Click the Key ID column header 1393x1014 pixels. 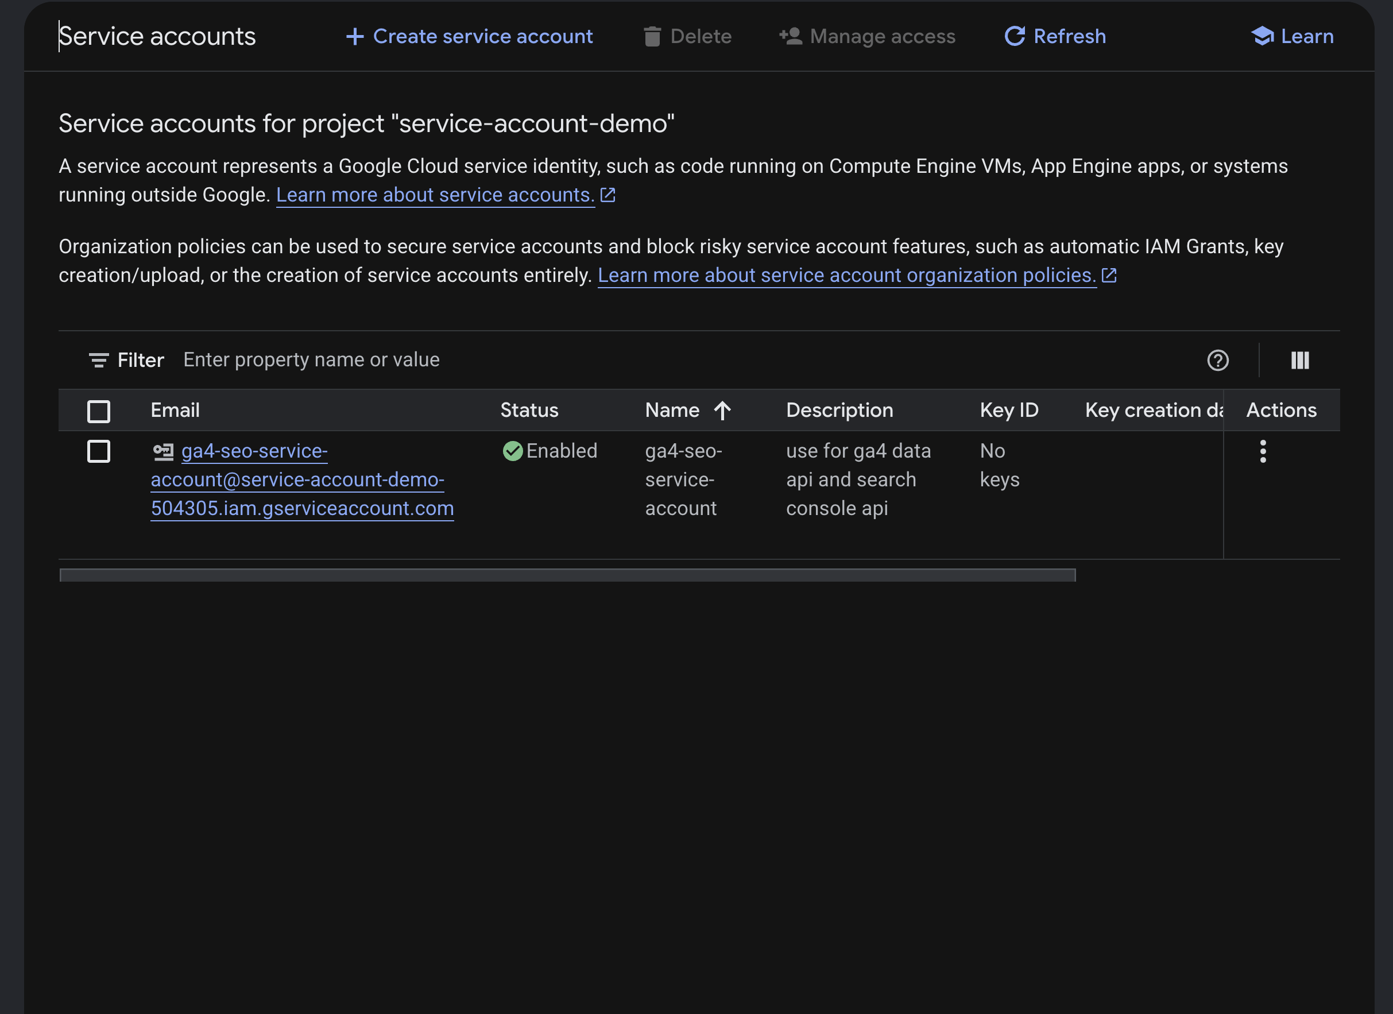pyautogui.click(x=1009, y=411)
